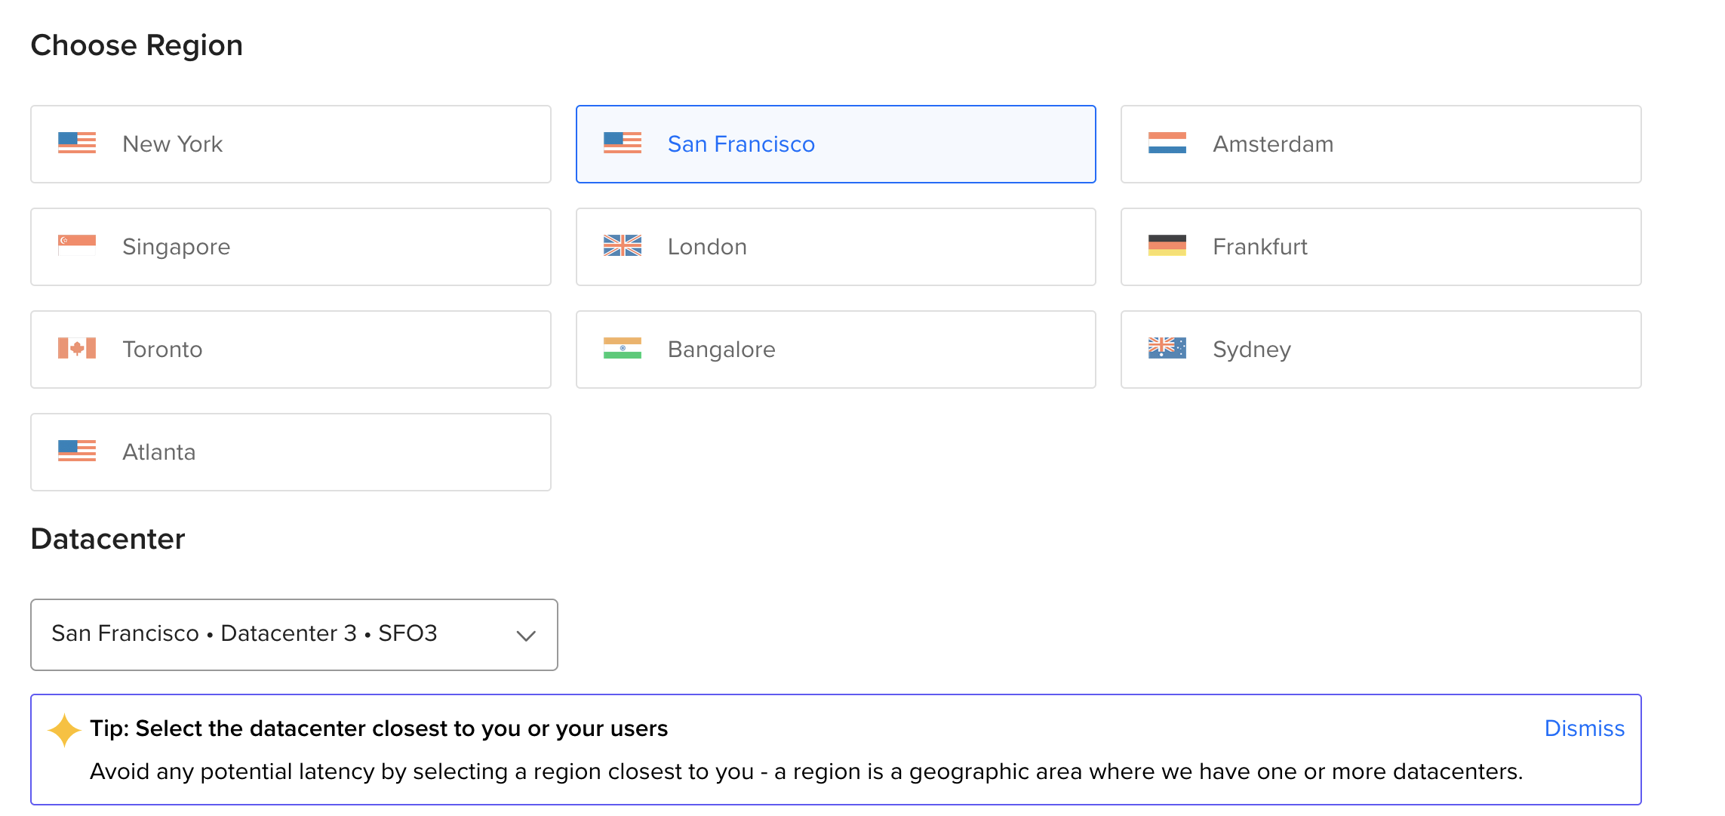Click the Australian flag beside Sydney
The height and width of the screenshot is (816, 1725).
[x=1167, y=349]
